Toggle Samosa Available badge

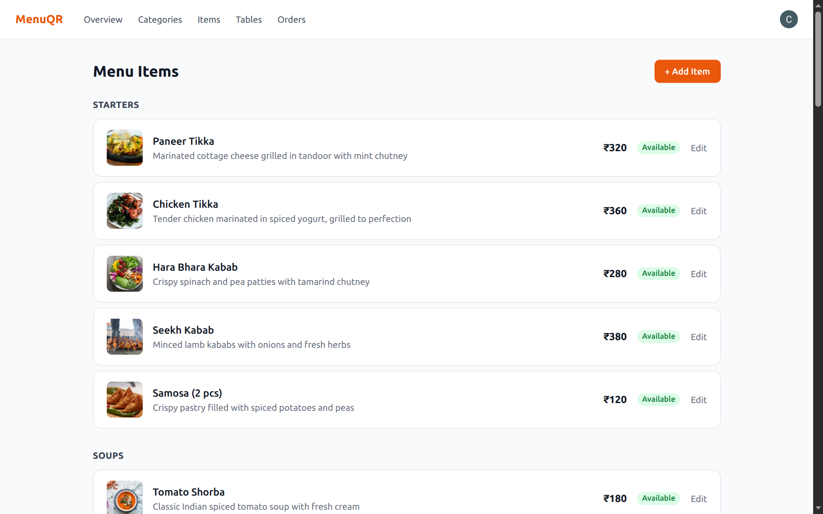[x=658, y=399]
